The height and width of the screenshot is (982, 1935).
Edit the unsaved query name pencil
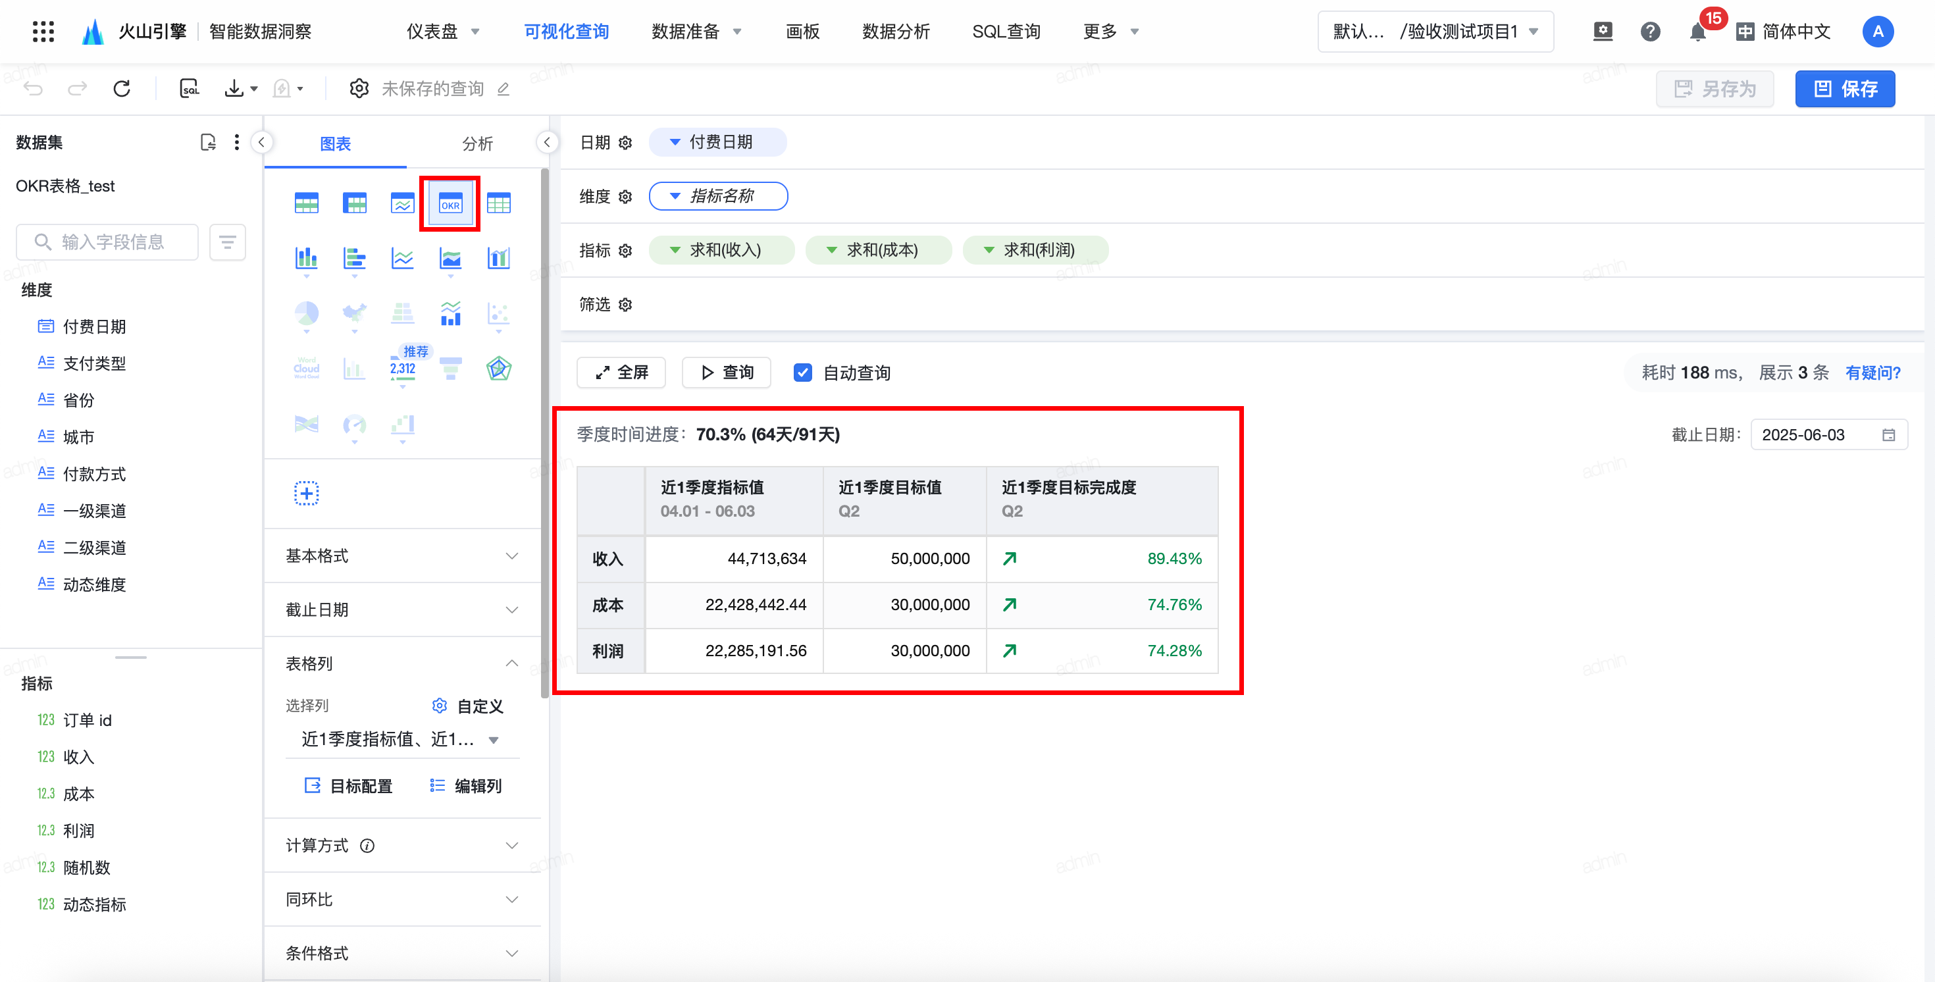503,90
